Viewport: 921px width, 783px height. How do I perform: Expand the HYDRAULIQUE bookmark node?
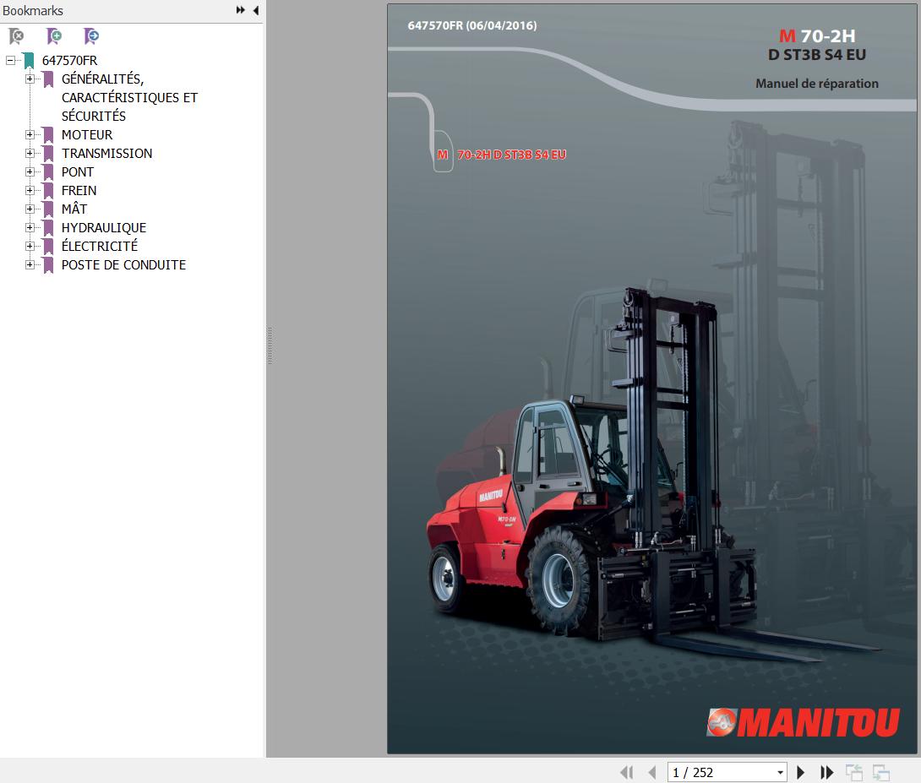pos(30,227)
